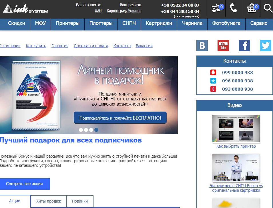273x208 pixels.
Task: Open the Принтеры menu
Action: pyautogui.click(x=67, y=23)
